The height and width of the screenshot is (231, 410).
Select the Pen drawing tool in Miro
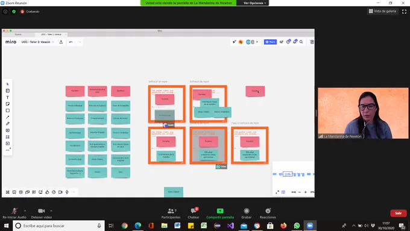click(x=7, y=124)
